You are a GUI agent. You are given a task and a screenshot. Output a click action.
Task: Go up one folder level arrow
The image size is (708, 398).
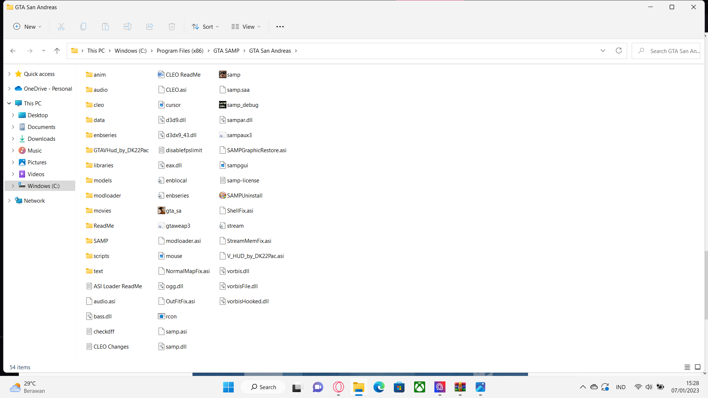[x=57, y=51]
